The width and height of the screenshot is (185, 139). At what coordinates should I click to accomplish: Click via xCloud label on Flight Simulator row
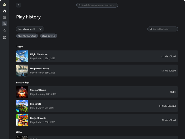click(x=170, y=56)
